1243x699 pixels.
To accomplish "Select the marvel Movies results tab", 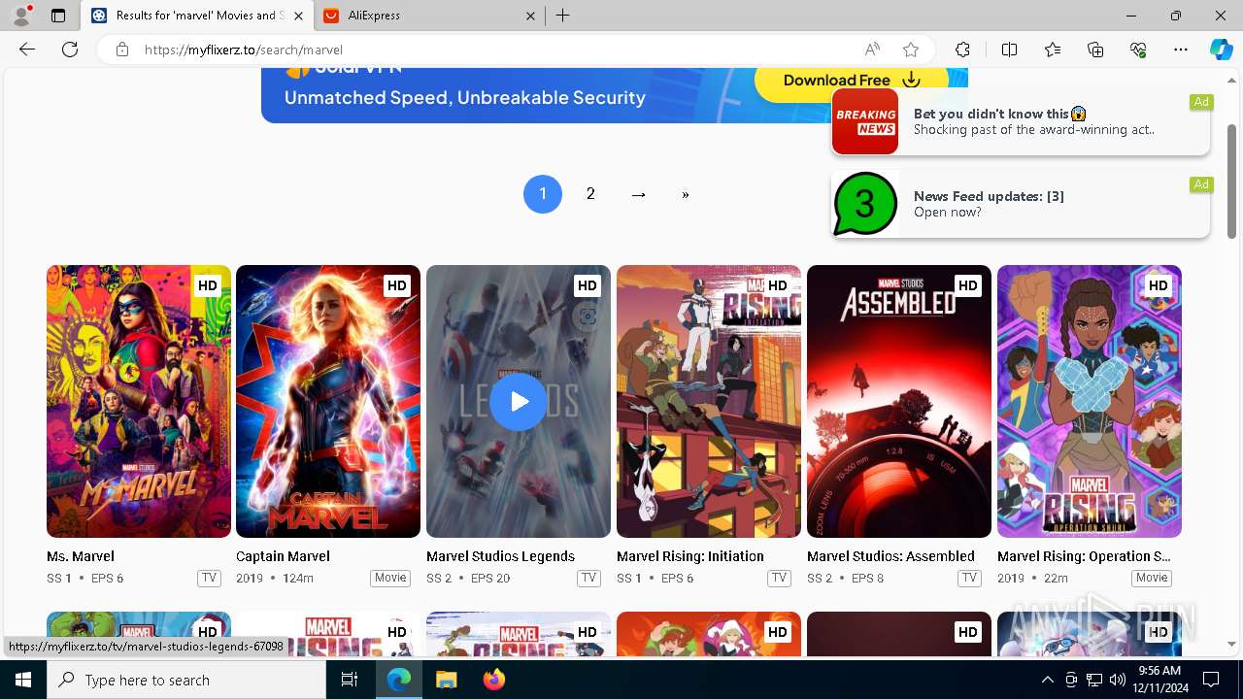I will [x=196, y=16].
